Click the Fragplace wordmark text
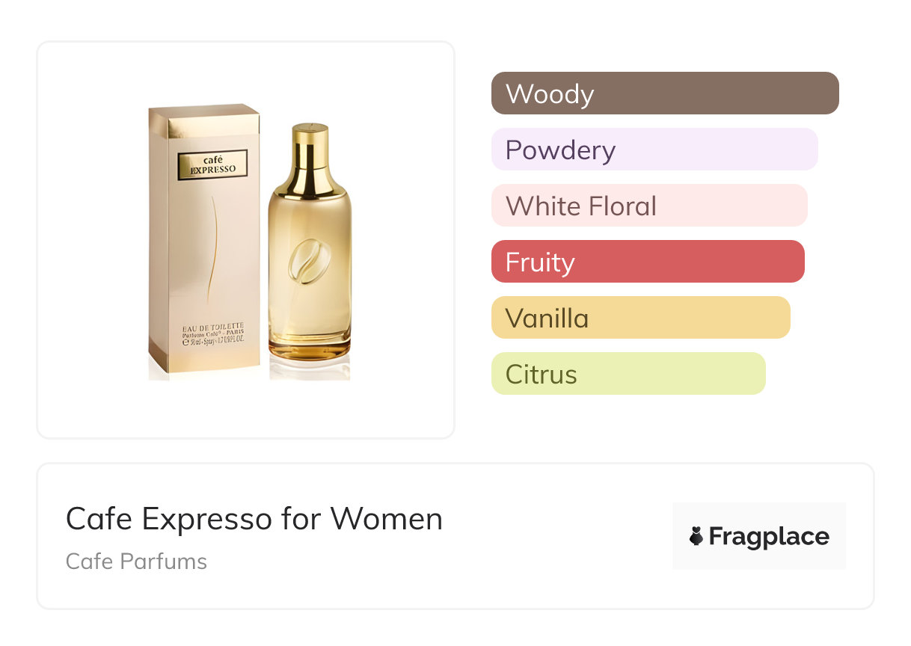 click(x=769, y=537)
